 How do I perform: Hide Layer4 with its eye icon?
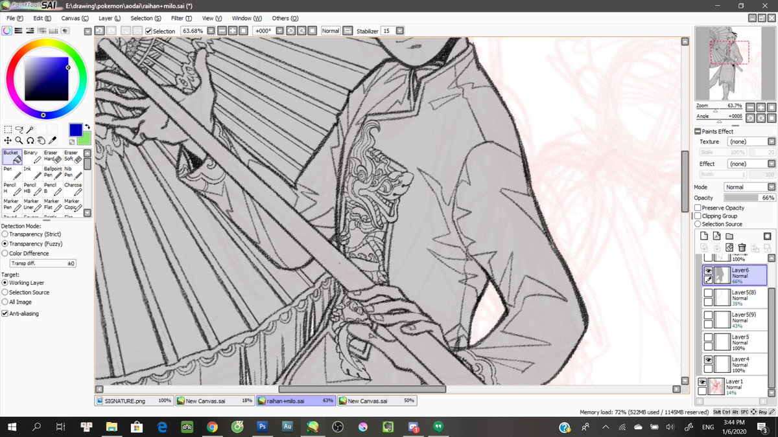point(708,359)
